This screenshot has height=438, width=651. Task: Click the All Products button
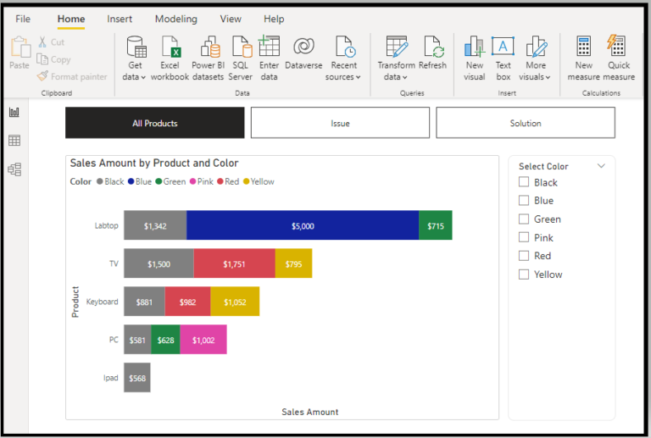pos(155,123)
